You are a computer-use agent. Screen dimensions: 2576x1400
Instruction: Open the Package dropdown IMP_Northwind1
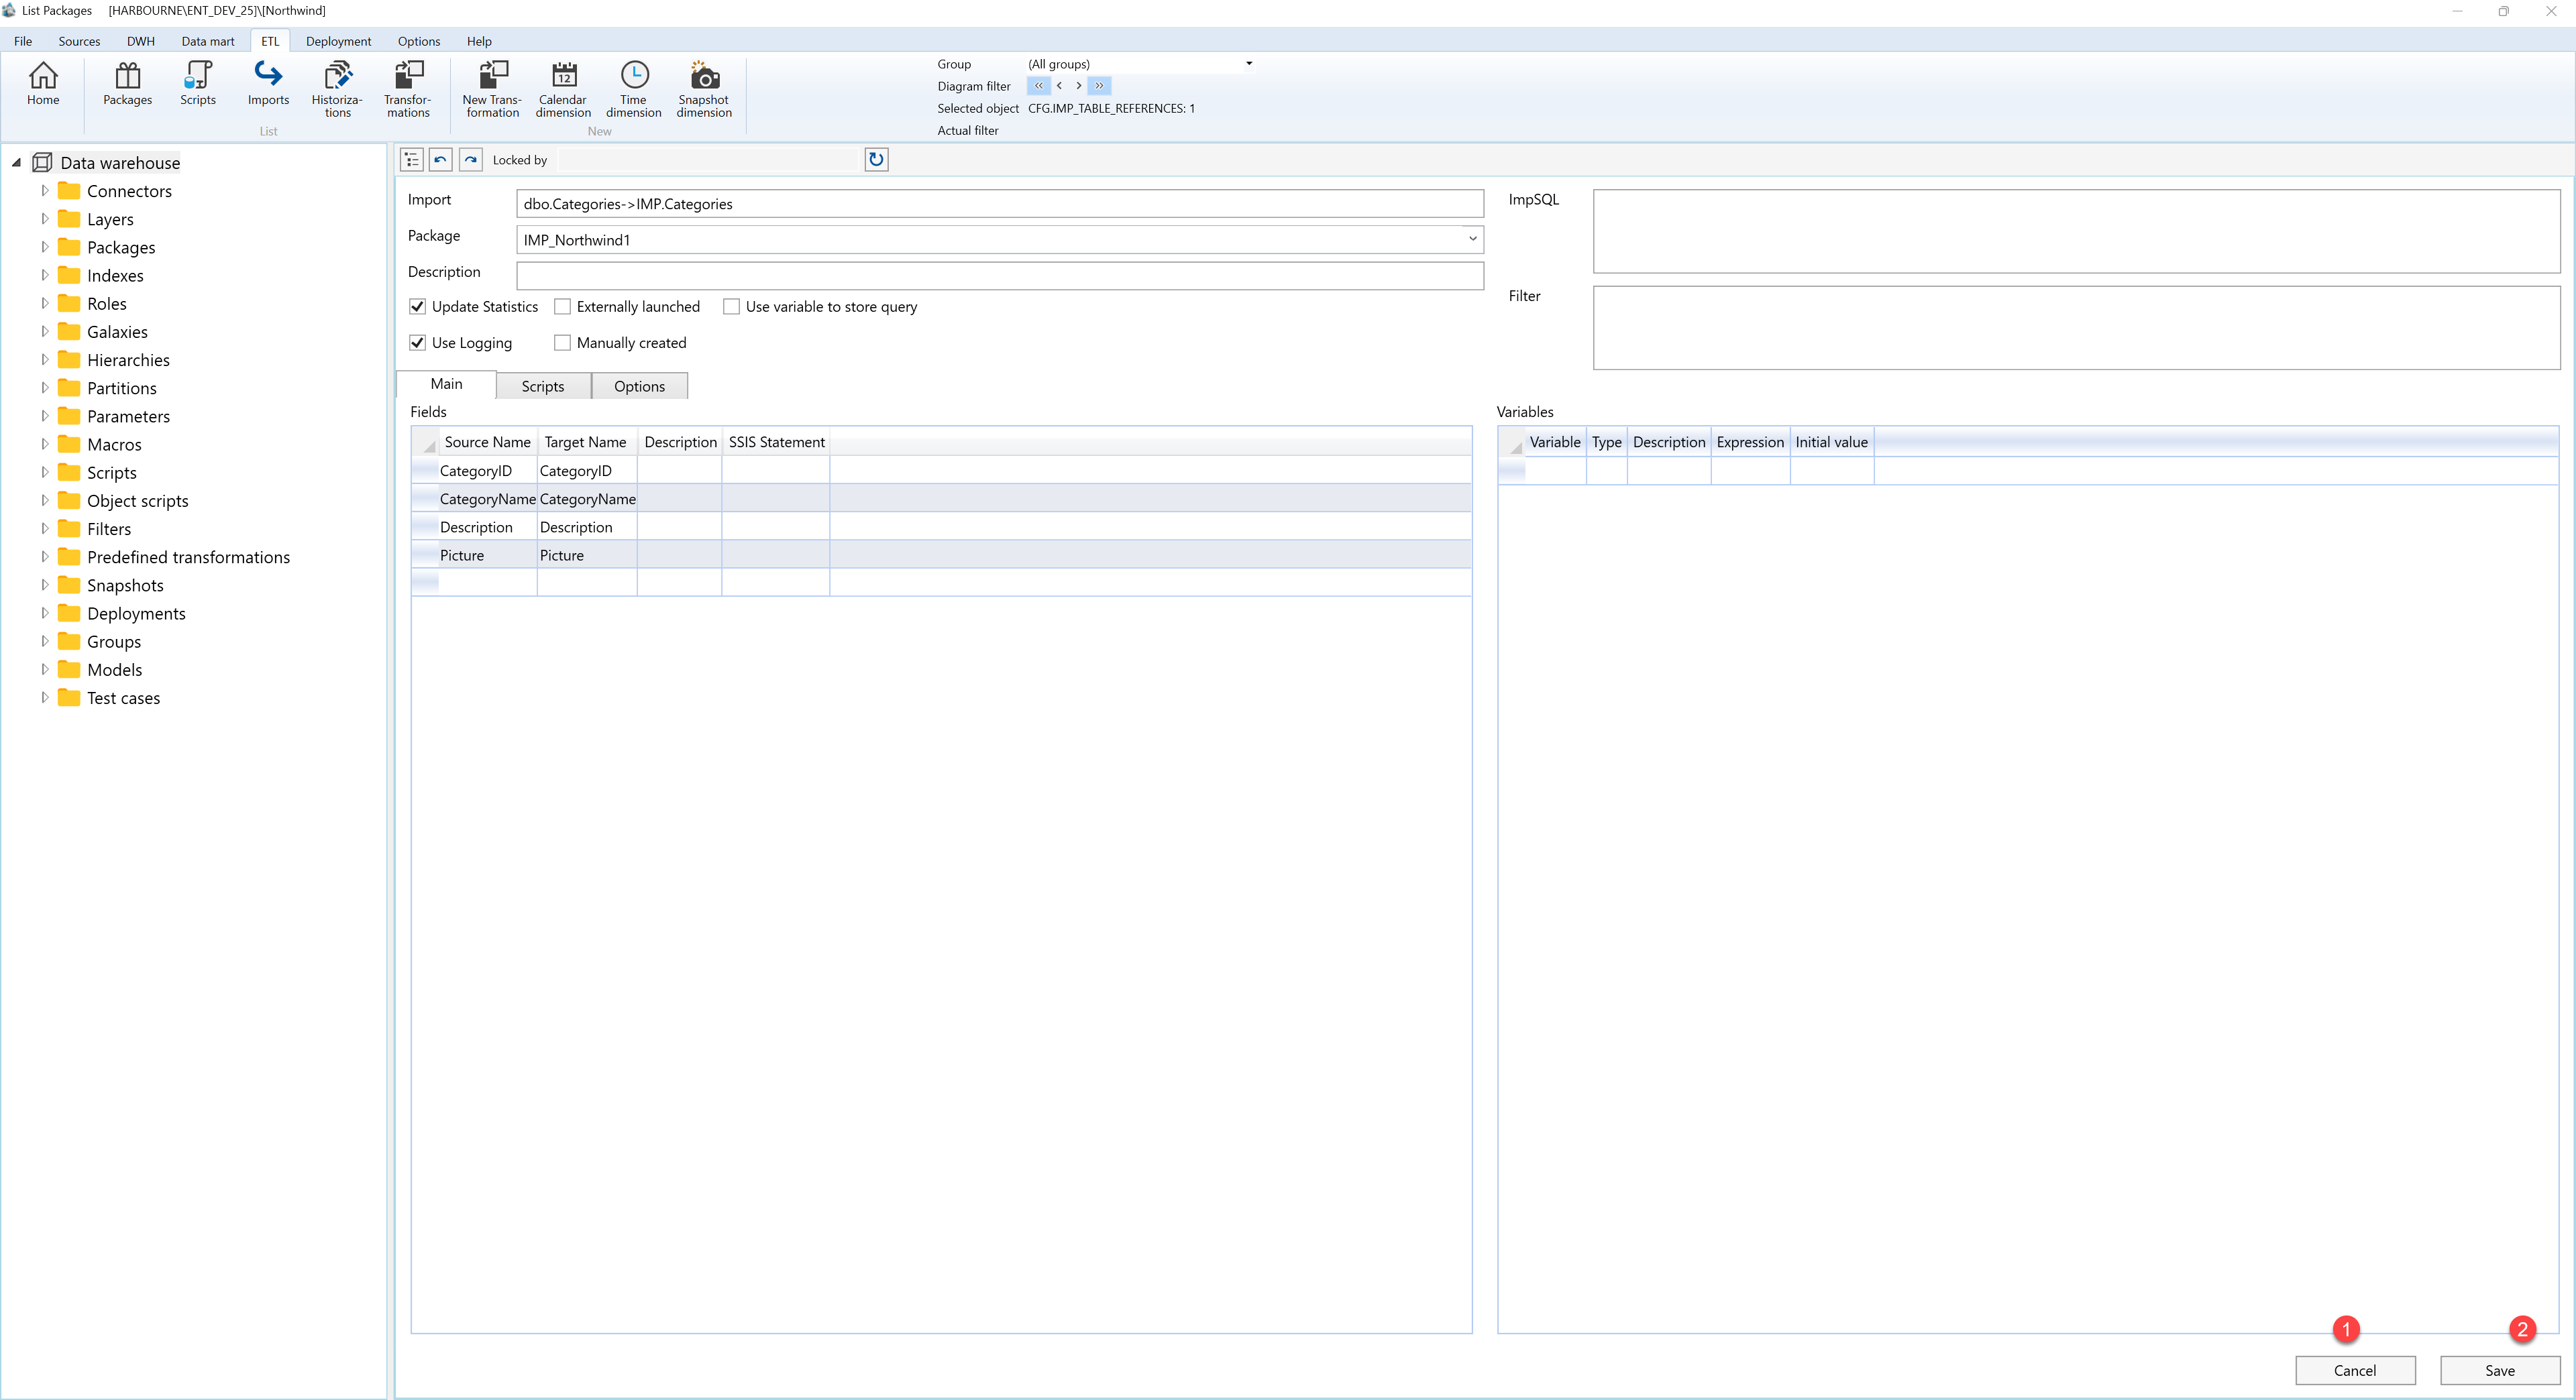point(1472,240)
